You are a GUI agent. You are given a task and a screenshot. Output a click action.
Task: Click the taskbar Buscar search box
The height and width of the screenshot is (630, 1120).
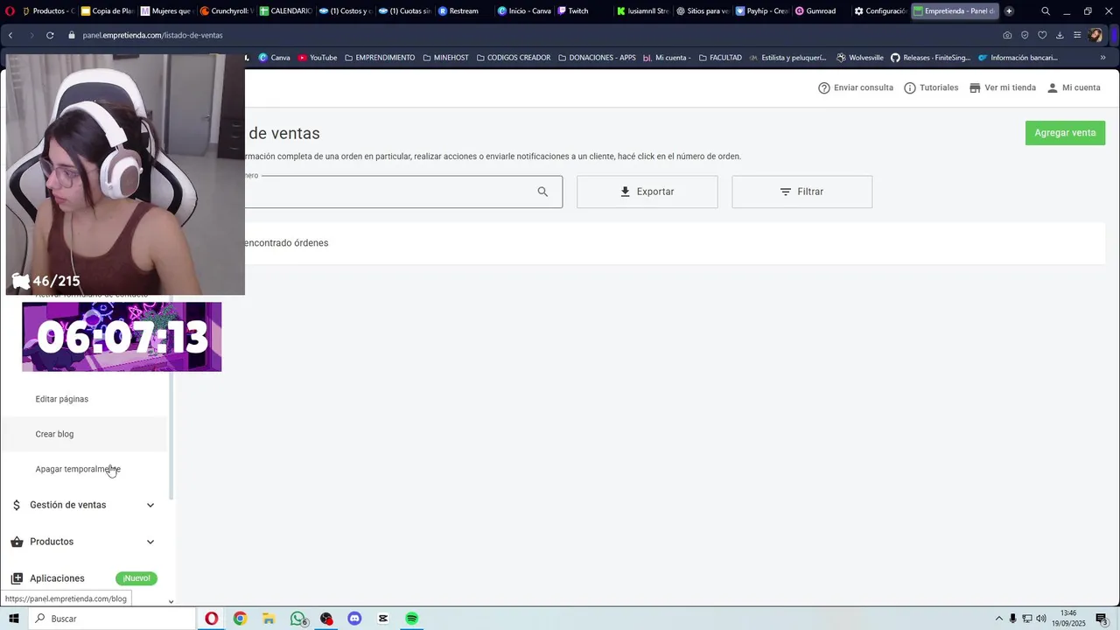coord(111,619)
